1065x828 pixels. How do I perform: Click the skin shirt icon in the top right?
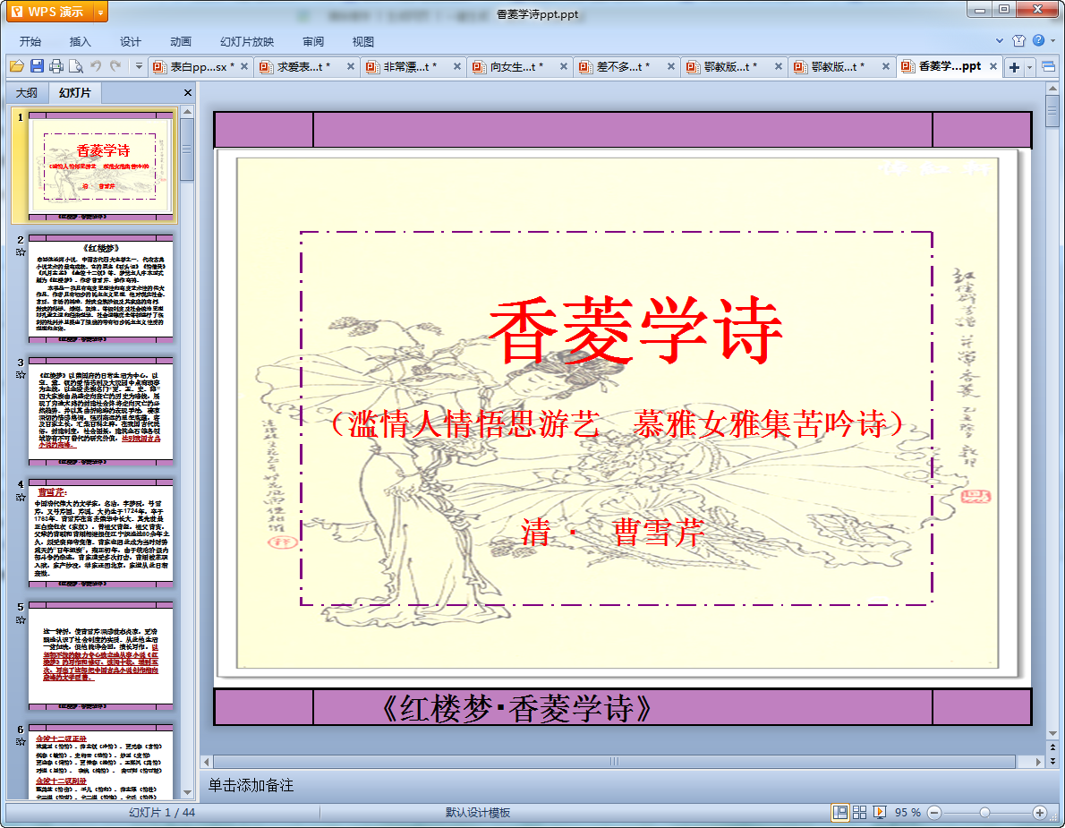click(x=1018, y=41)
